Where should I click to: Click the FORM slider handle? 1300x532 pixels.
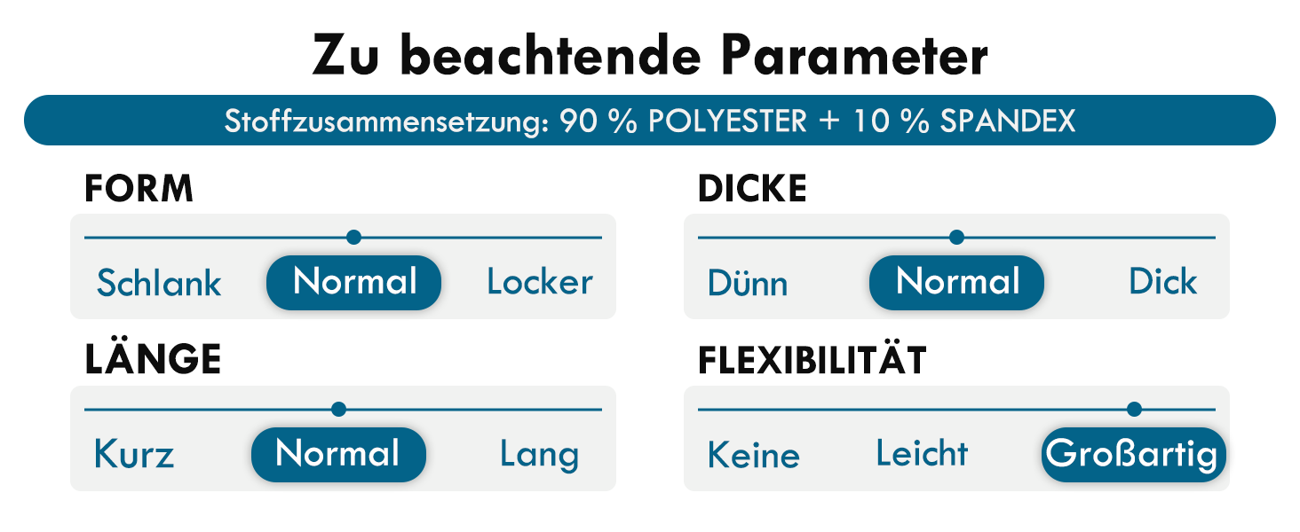click(x=353, y=237)
